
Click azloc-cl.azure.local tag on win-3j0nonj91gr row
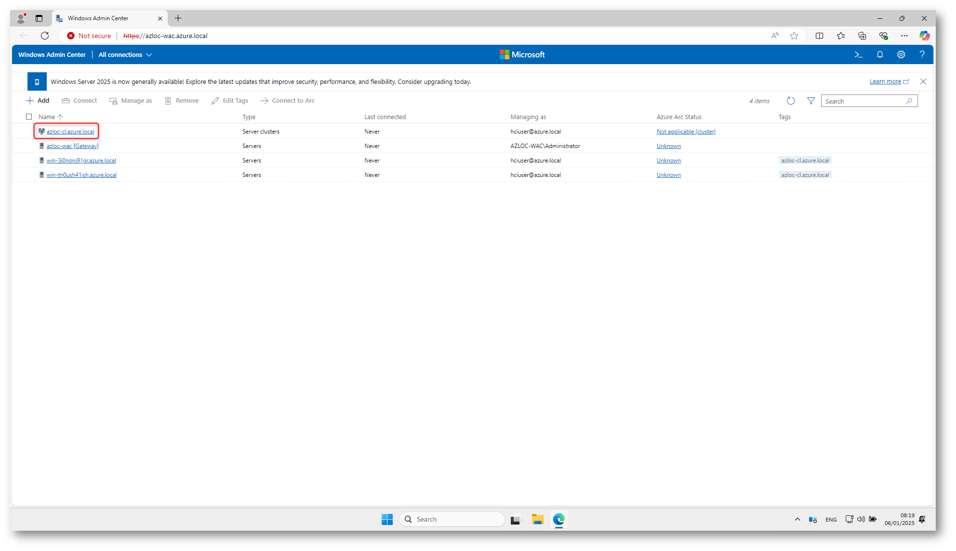[805, 160]
